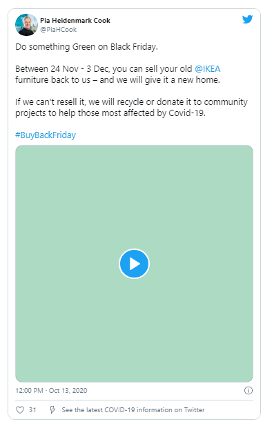Open the 12:00 PM tweet timestamp
The width and height of the screenshot is (263, 426).
[x=30, y=390]
